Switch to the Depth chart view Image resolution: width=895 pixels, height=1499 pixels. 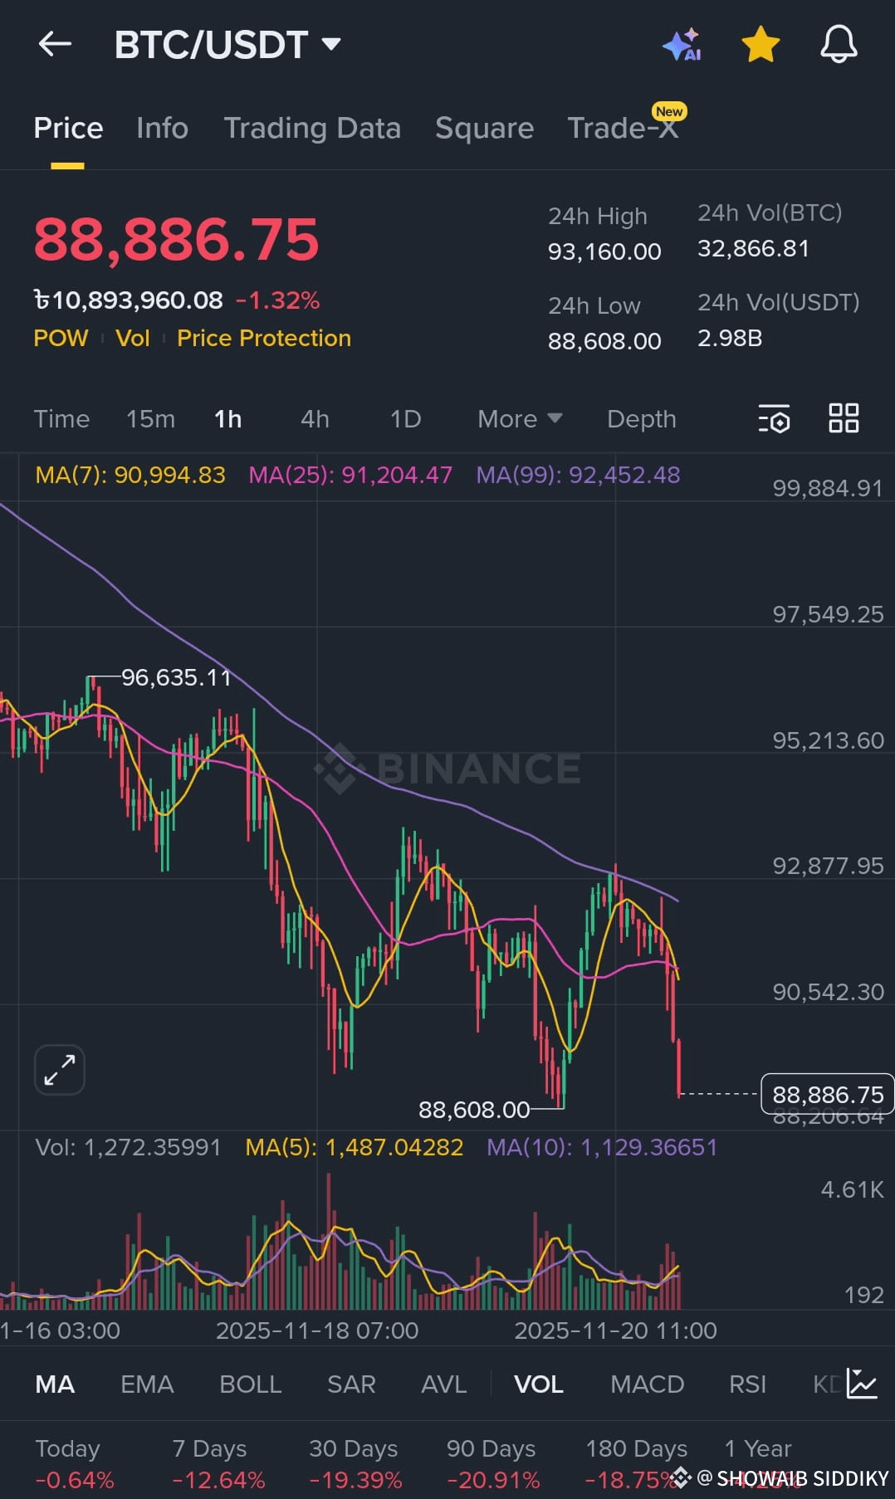[641, 418]
